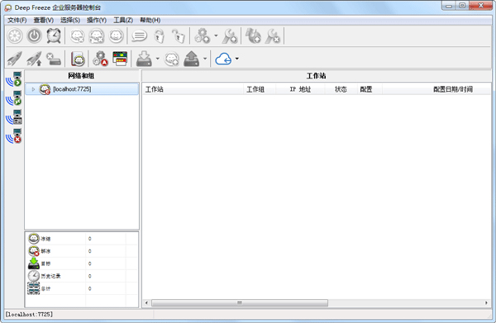Open the 选择(S) menu
Screen dimensions: 496x323
click(70, 20)
